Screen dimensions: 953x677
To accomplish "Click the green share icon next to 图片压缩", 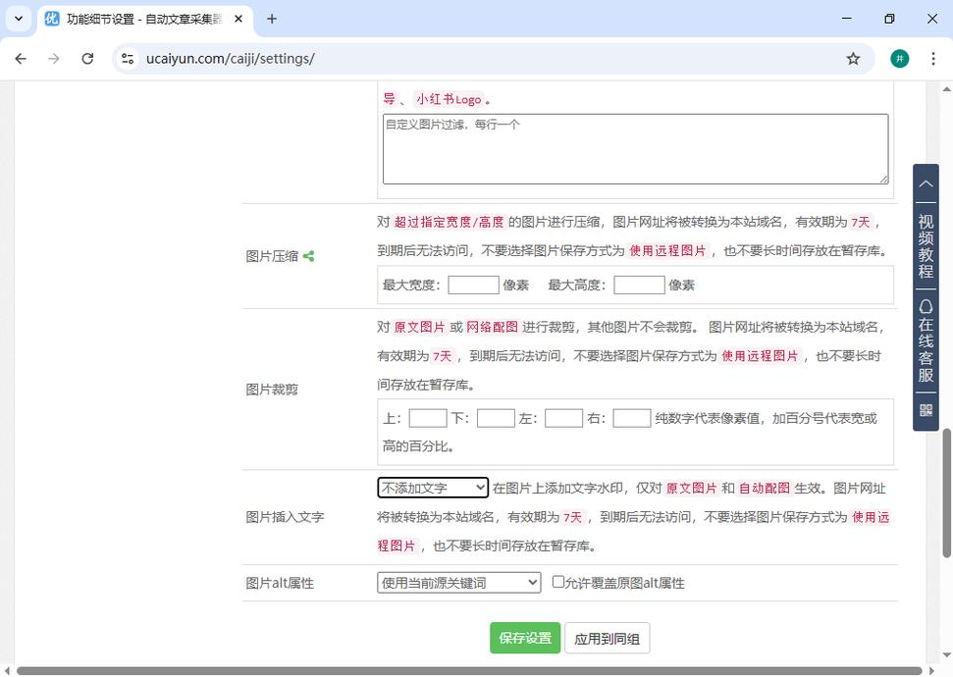I will (x=308, y=256).
